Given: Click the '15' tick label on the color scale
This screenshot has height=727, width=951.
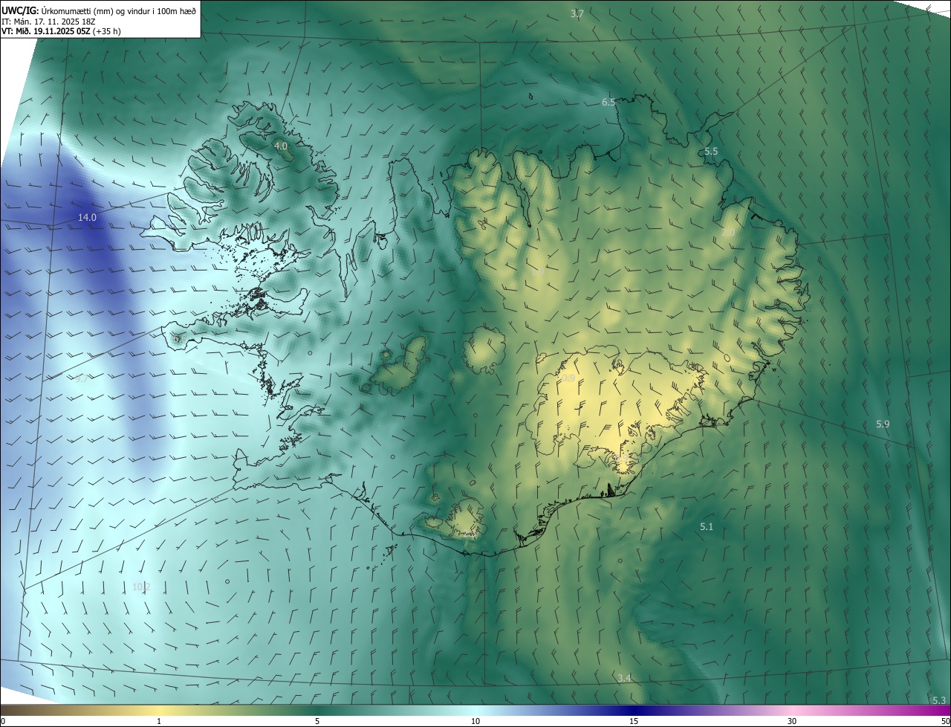Looking at the screenshot, I should [634, 722].
